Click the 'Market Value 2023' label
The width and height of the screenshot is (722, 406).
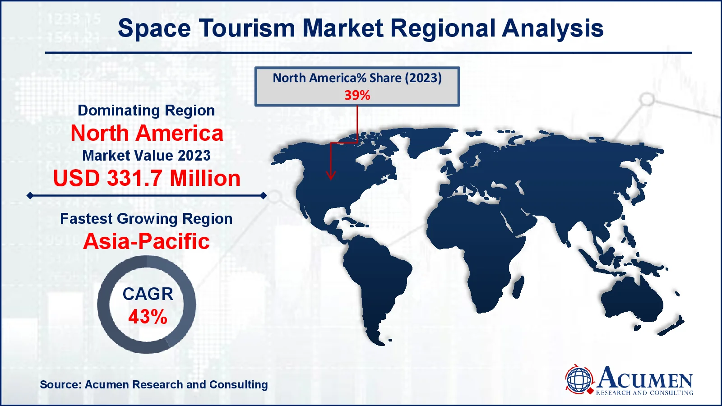tap(146, 156)
